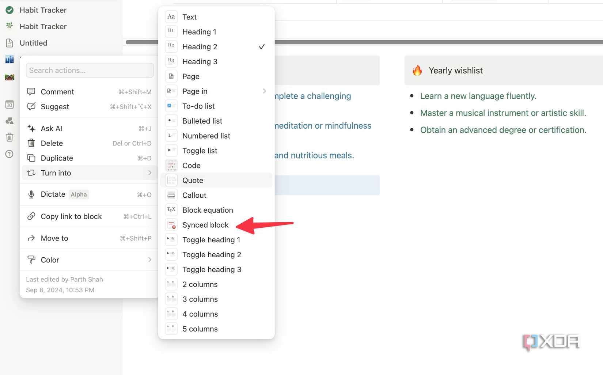603x375 pixels.
Task: Click the Comment speech bubble icon
Action: (x=31, y=91)
